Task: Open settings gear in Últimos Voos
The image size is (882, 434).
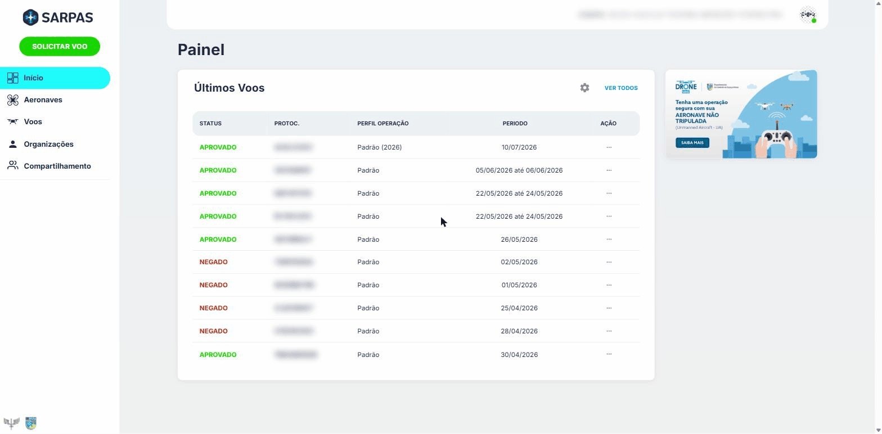Action: (x=584, y=88)
